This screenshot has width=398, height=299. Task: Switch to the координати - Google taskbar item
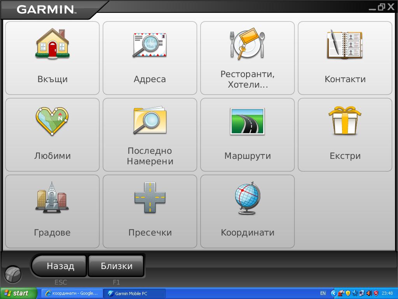(72, 294)
